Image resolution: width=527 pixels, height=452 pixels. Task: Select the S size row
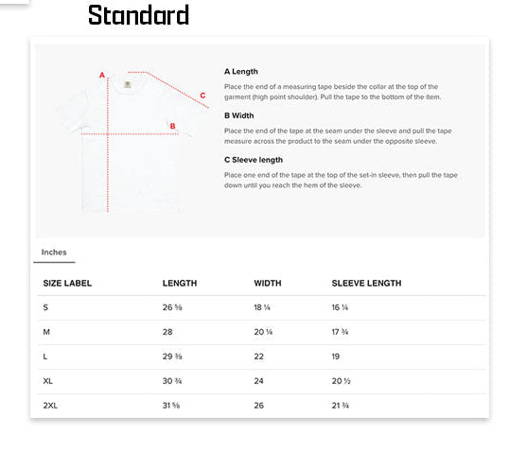tap(261, 307)
